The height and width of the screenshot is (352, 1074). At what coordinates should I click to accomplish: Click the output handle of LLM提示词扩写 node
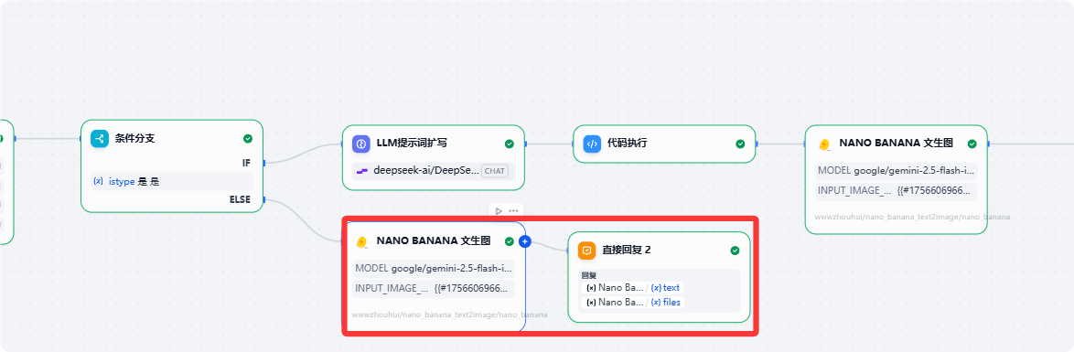(x=525, y=144)
